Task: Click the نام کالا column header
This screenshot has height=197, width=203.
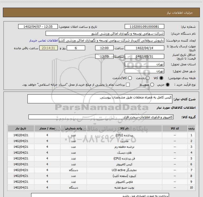Action: click(x=124, y=128)
